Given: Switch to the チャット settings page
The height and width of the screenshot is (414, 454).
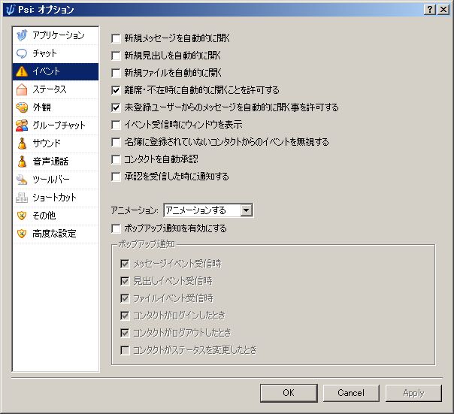Looking at the screenshot, I should [56, 53].
